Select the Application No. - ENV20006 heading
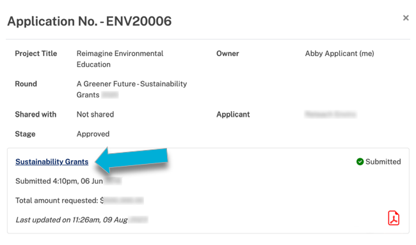Viewport: 416px width, 245px height. (90, 21)
